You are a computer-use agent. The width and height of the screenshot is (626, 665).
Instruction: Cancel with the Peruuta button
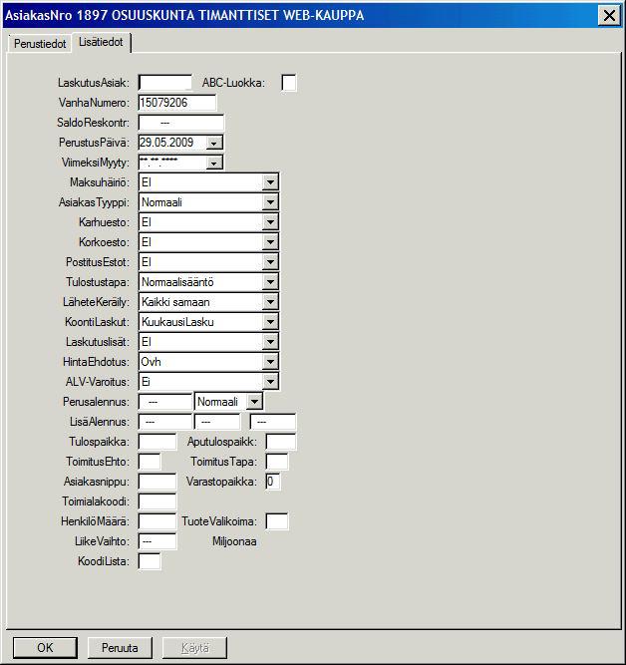click(120, 648)
